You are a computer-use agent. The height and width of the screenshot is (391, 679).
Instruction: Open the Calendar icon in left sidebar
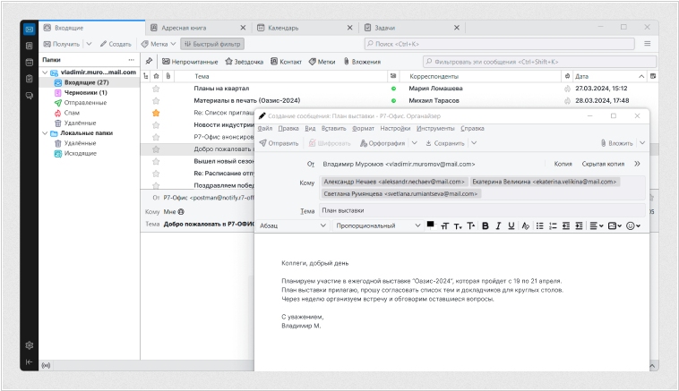30,62
